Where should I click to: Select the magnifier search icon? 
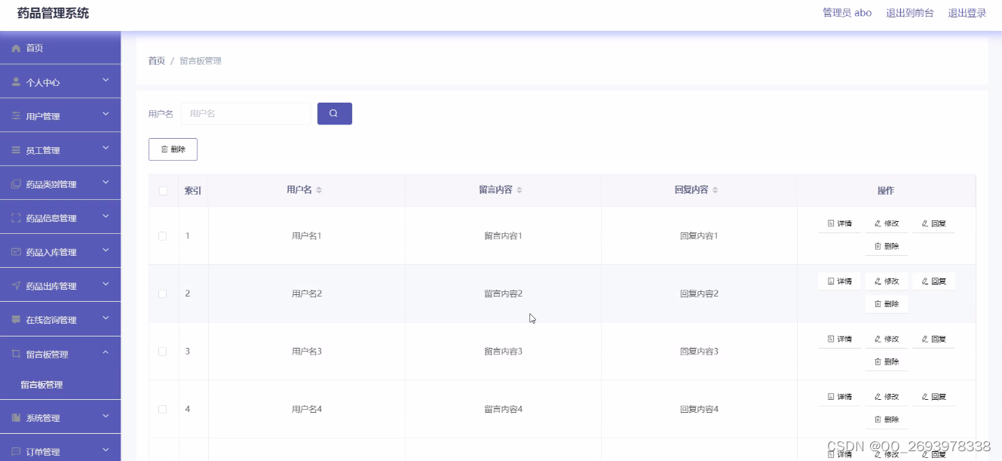point(334,112)
